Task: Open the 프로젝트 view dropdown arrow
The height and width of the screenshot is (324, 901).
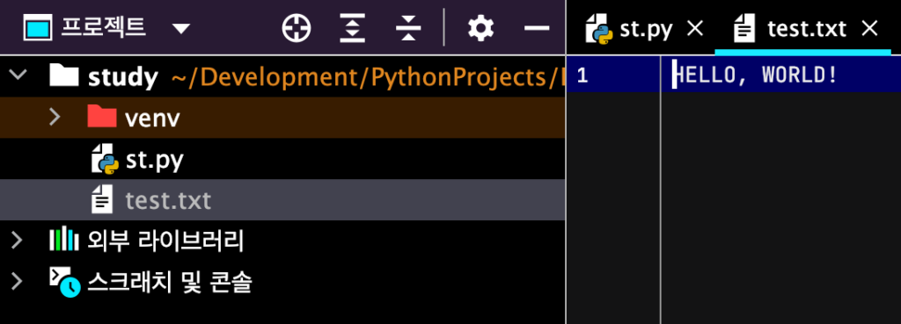Action: [x=181, y=29]
